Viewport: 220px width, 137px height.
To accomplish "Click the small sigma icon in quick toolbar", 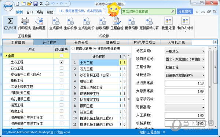I will (x=41, y=4).
